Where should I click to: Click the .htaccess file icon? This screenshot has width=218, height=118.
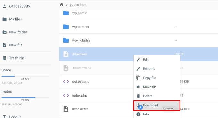(x=66, y=54)
